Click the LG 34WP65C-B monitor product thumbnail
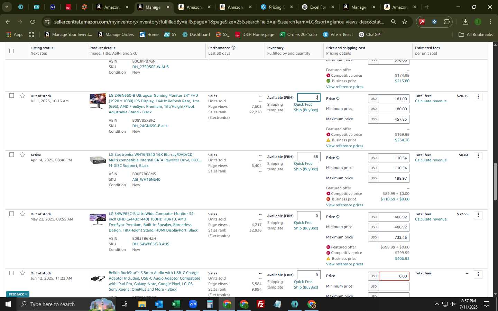Screen dimensions: 498x311 pyautogui.click(x=98, y=220)
